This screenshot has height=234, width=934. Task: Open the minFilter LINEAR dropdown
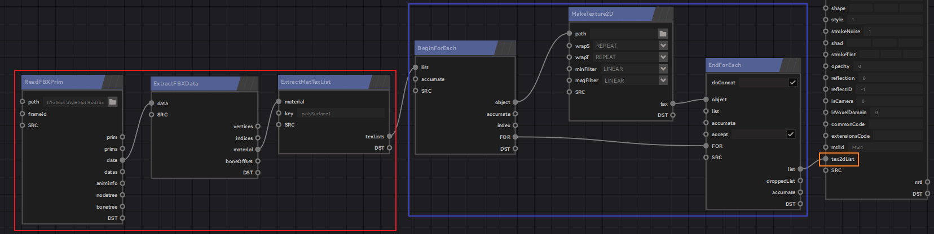tap(663, 69)
